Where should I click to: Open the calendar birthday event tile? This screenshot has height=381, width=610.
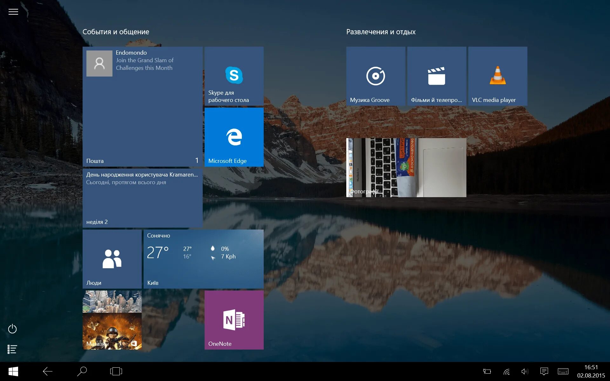click(x=142, y=198)
